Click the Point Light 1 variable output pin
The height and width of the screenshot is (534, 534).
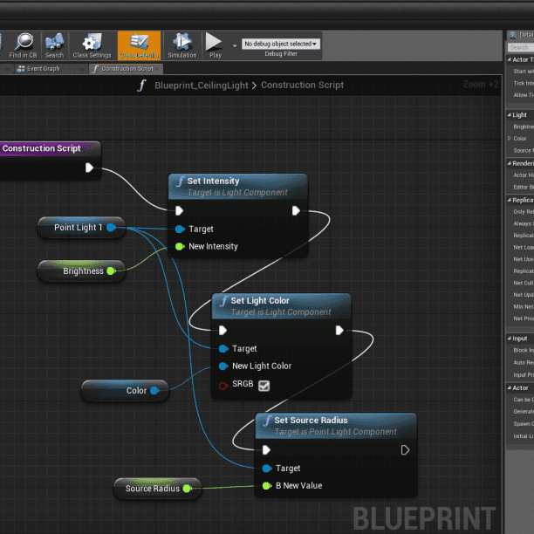click(112, 228)
